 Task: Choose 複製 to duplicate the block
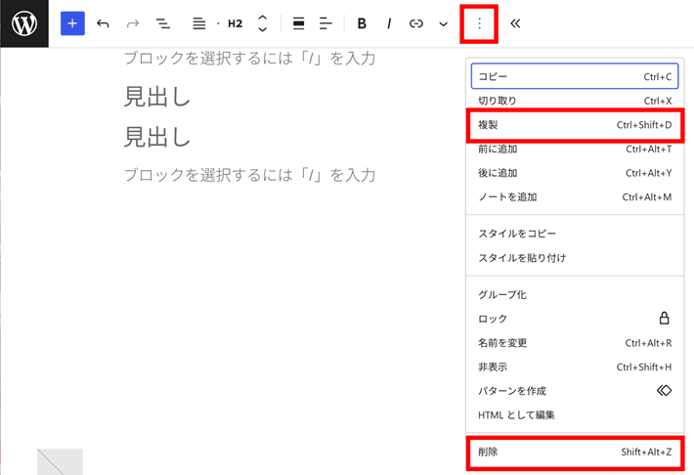pyautogui.click(x=575, y=125)
